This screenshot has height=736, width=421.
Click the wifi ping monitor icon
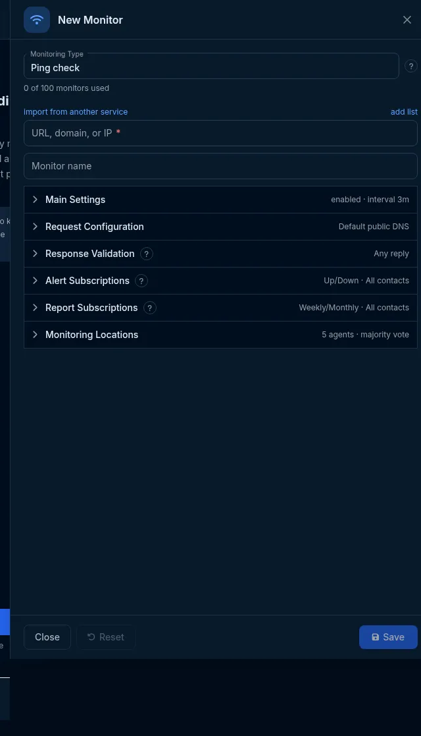pyautogui.click(x=37, y=20)
